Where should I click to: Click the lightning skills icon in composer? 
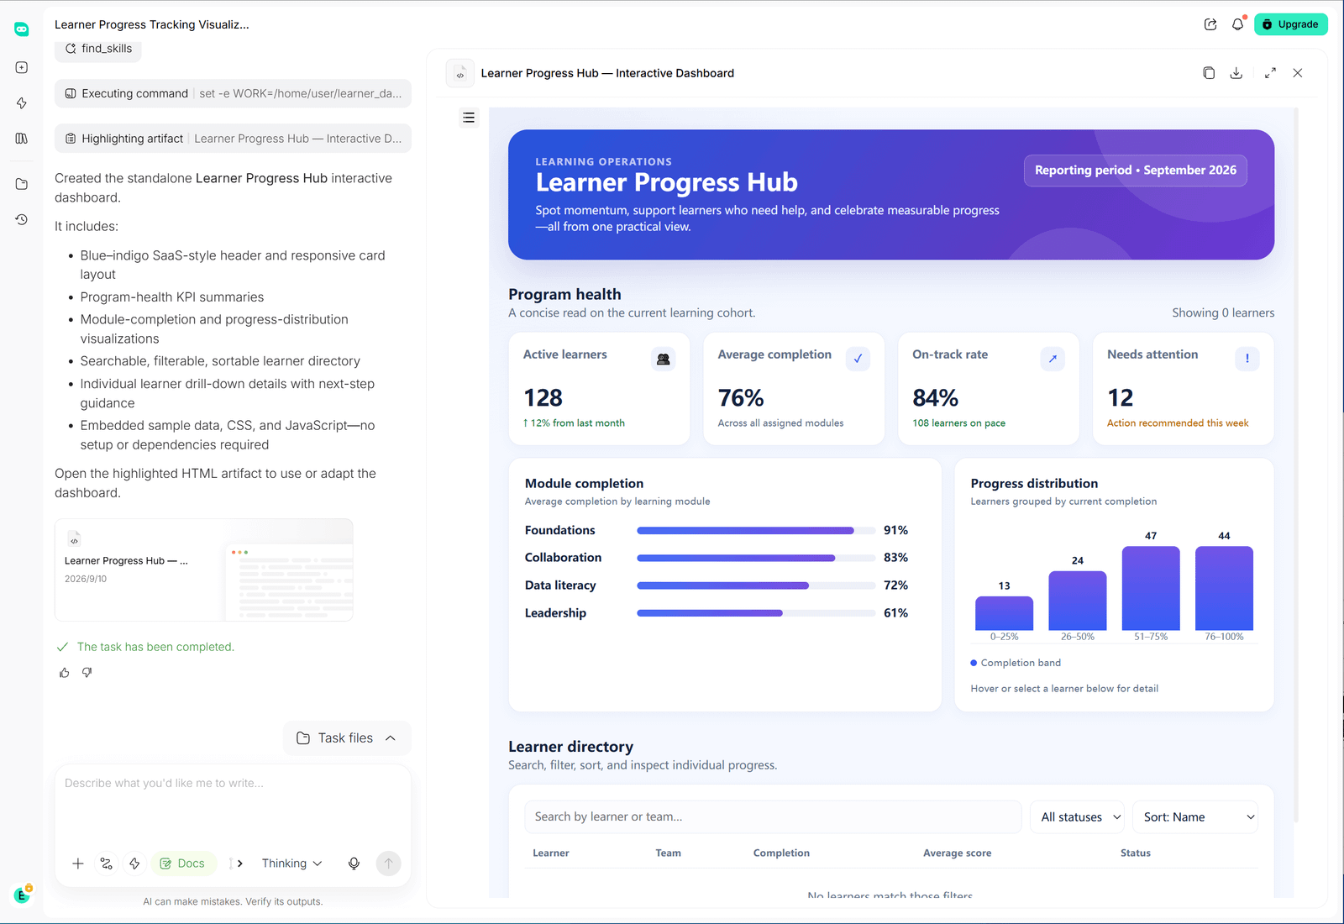pyautogui.click(x=134, y=864)
